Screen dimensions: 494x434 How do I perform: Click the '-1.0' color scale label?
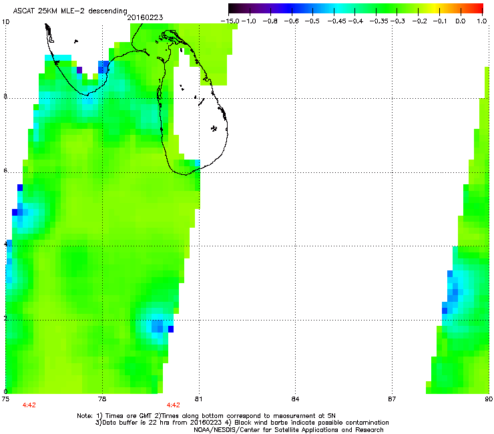[249, 21]
